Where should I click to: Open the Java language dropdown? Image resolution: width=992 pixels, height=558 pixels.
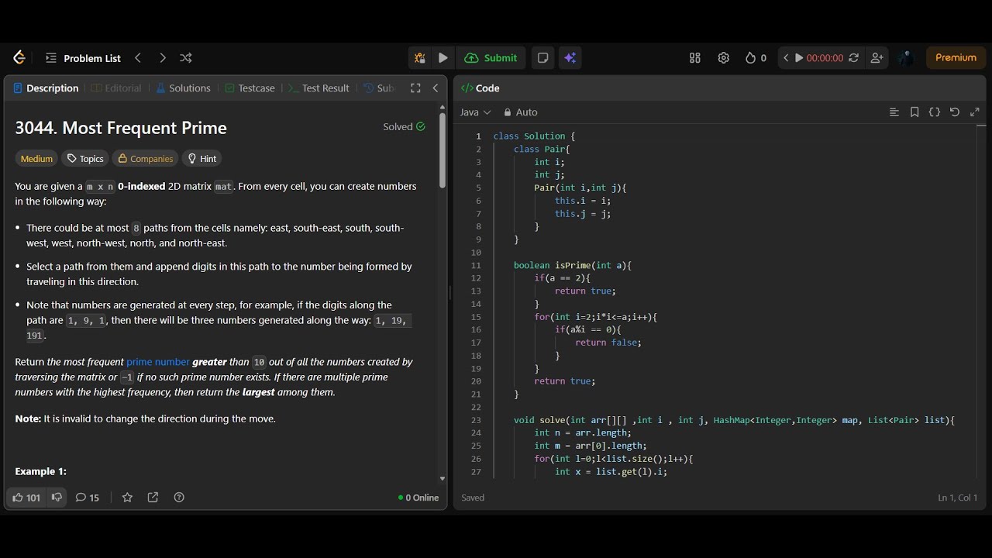[x=475, y=112]
